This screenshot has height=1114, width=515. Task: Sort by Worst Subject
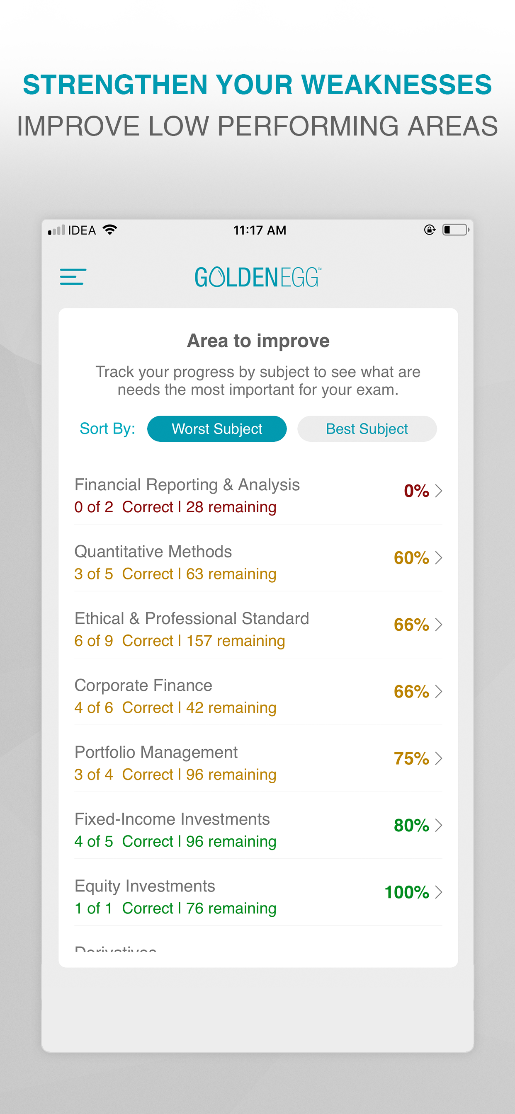217,429
